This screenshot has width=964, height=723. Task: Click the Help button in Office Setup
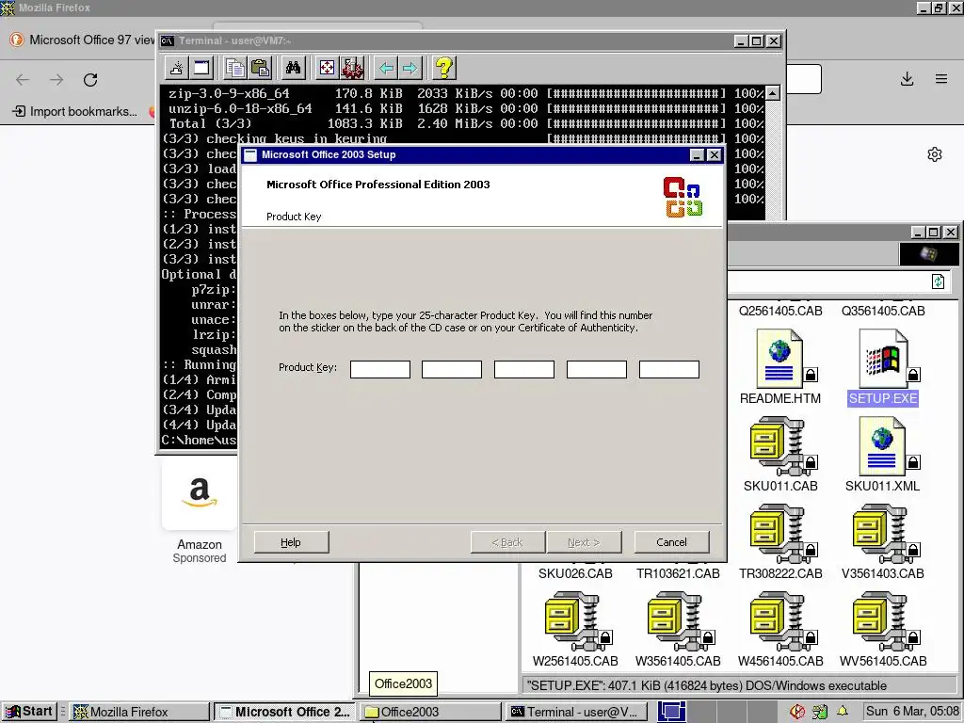click(292, 542)
